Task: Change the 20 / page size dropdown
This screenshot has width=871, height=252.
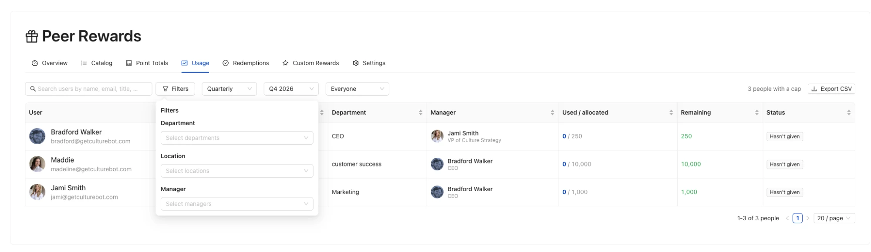Action: [834, 218]
